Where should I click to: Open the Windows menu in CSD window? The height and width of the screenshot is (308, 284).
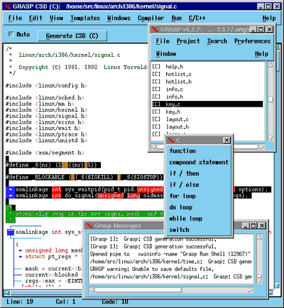tap(119, 18)
